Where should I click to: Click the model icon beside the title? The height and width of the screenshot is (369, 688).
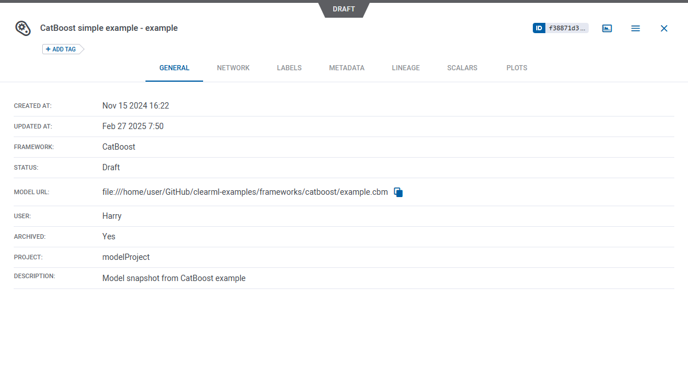click(x=22, y=28)
